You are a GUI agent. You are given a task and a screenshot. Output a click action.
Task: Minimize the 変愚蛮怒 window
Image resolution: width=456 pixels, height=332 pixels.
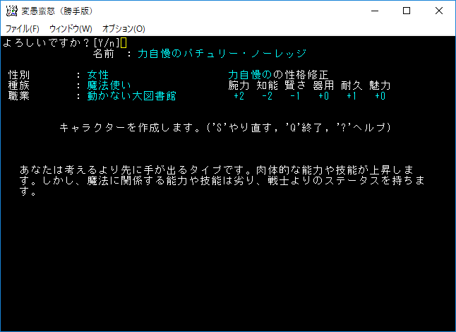[x=374, y=11]
